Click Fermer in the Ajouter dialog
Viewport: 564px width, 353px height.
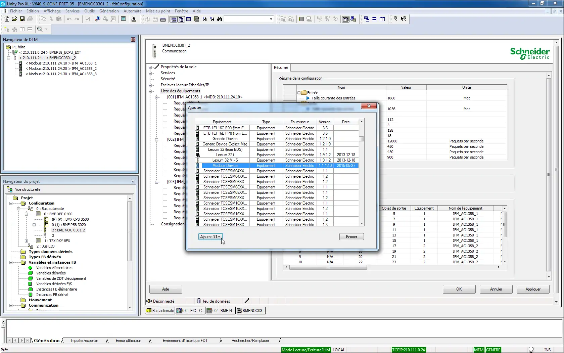351,237
